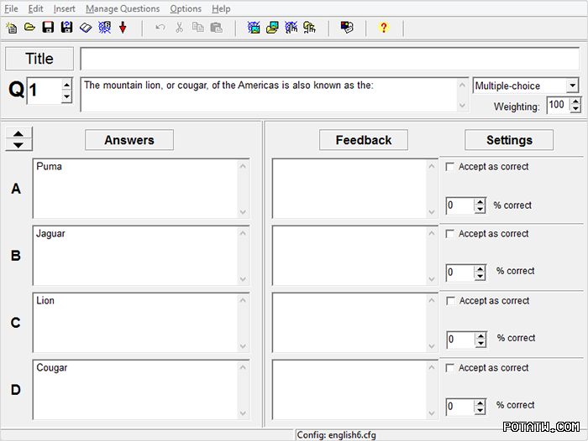Check 'Accept as correct' for answer B
588x441 pixels.
[450, 234]
